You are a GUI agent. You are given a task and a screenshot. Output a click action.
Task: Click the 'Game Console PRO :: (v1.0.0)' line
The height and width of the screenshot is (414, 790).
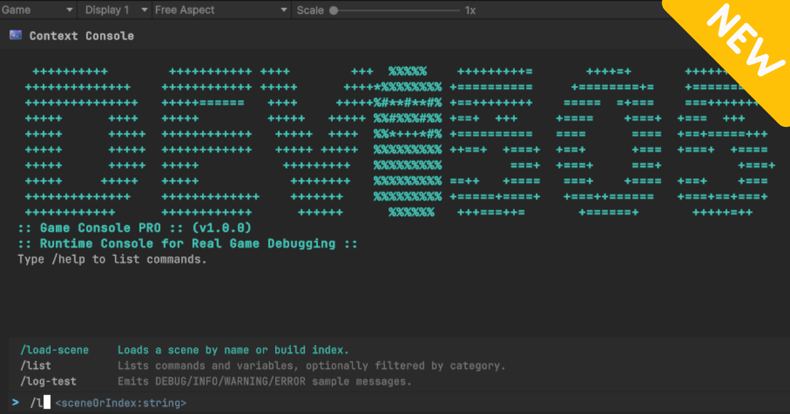135,228
